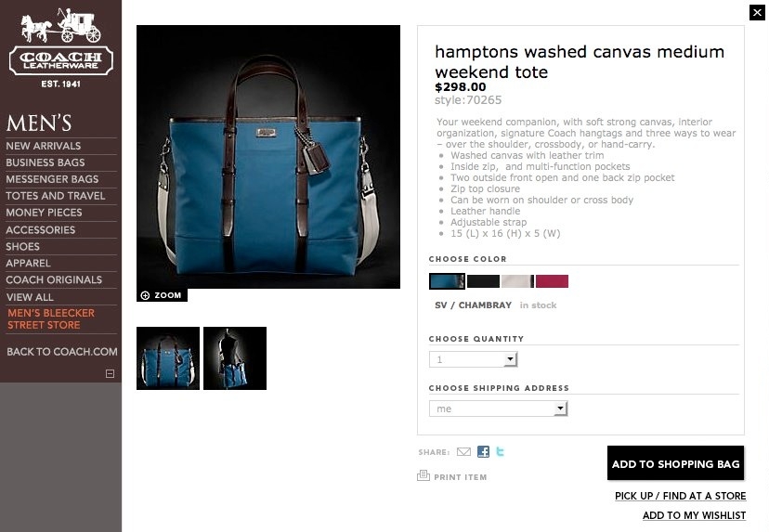Click the Print Item icon

[424, 475]
